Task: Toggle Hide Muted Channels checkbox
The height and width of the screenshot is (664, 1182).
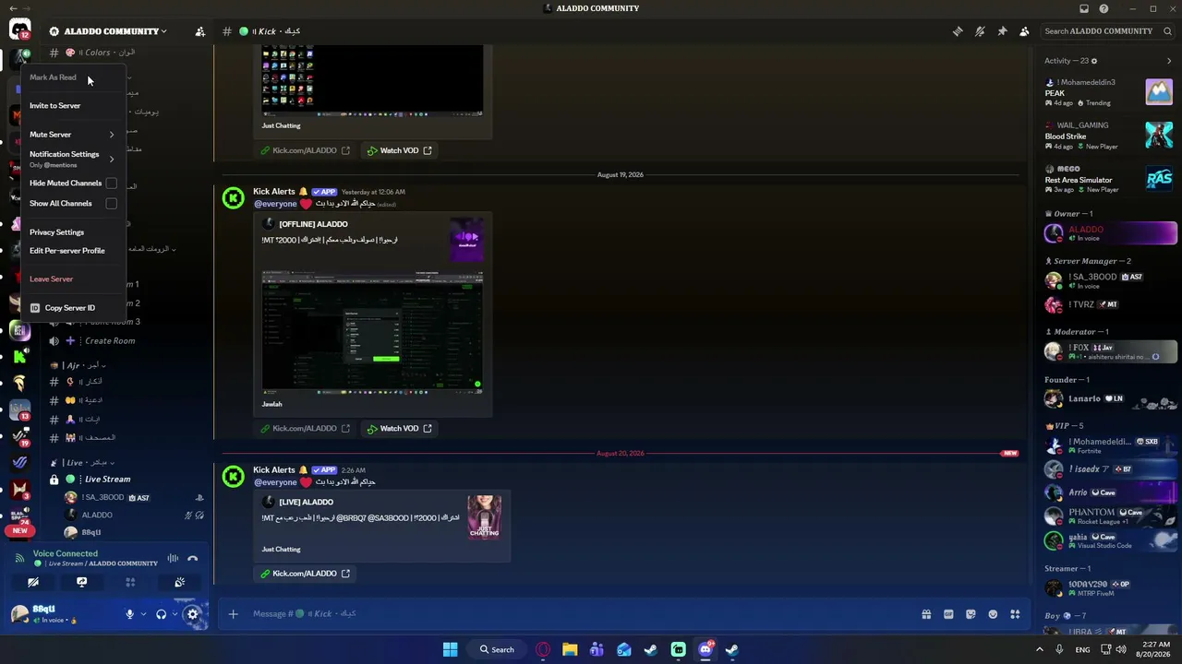Action: click(111, 184)
